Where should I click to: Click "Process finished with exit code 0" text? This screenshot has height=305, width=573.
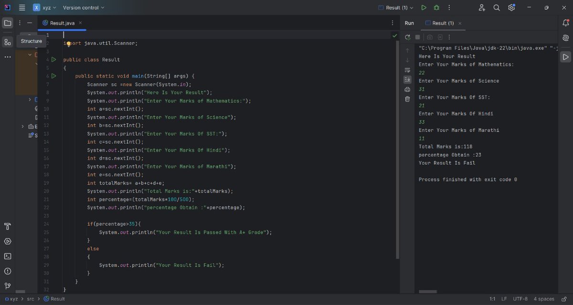click(468, 179)
